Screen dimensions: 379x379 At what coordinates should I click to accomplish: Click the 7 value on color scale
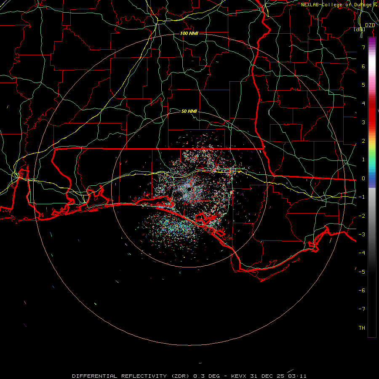tap(363, 47)
